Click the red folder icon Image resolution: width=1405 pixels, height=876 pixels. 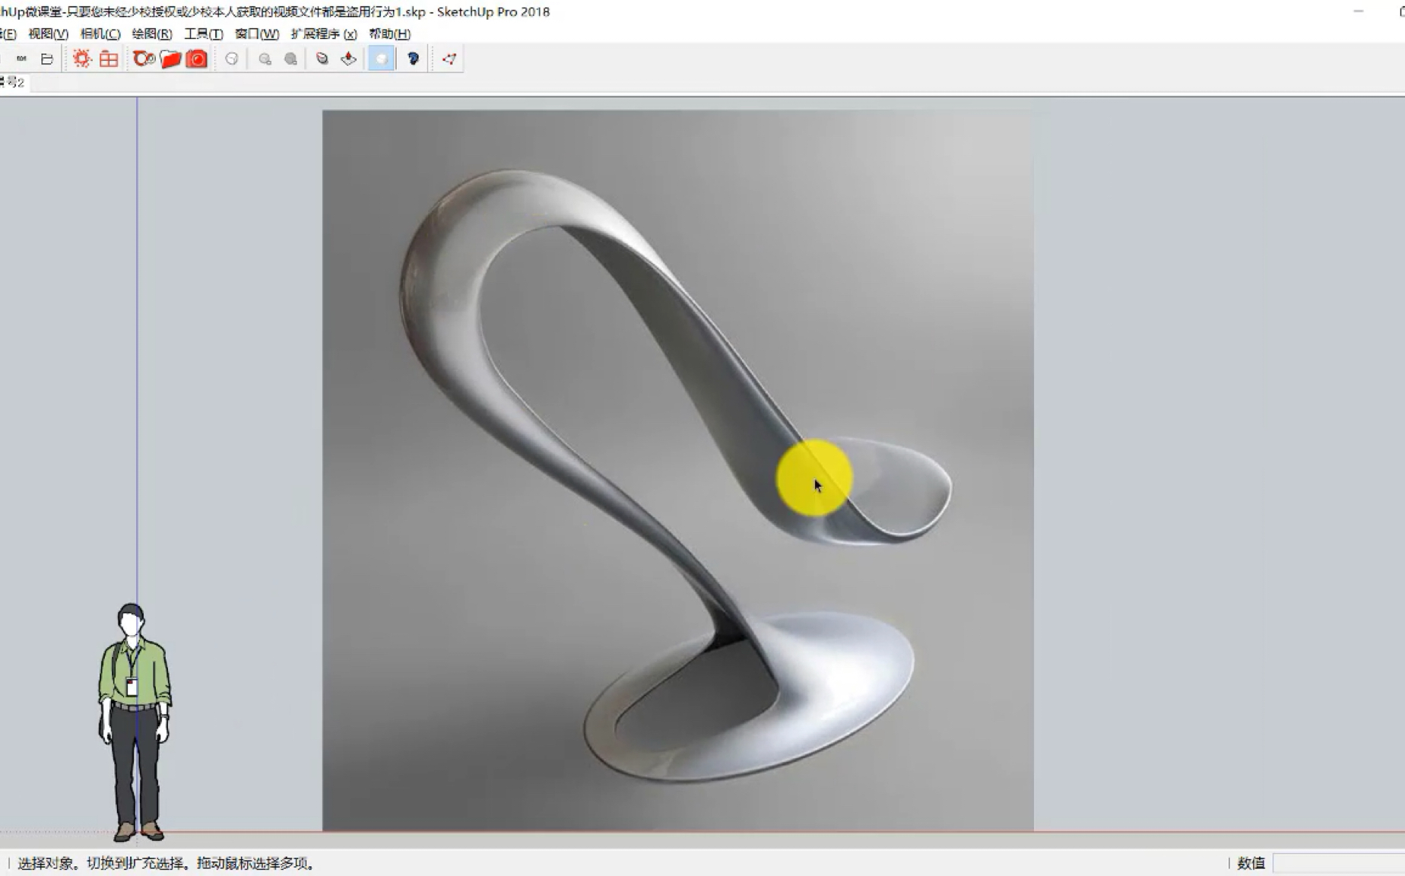(x=170, y=59)
